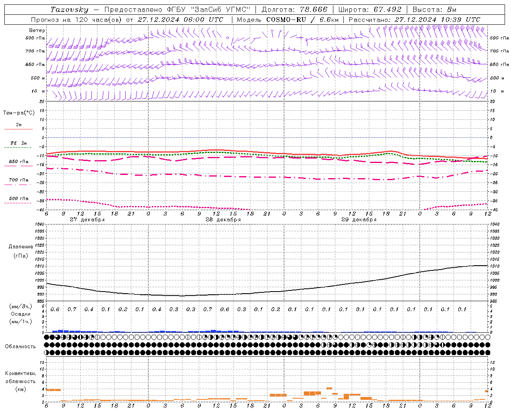
Task: Click the computed timestamp 'Рассчитано: 27.12.2024 10:39 UTC'
Action: tap(414, 20)
